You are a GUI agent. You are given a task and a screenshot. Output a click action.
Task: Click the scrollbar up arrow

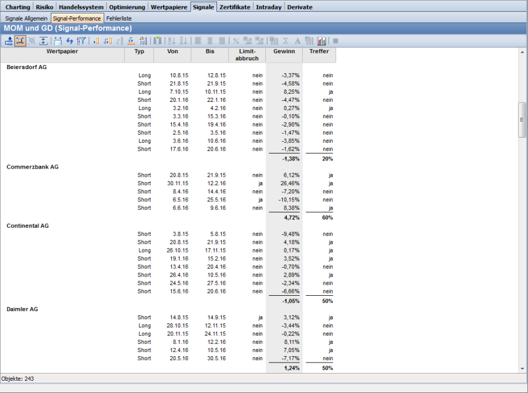522,53
